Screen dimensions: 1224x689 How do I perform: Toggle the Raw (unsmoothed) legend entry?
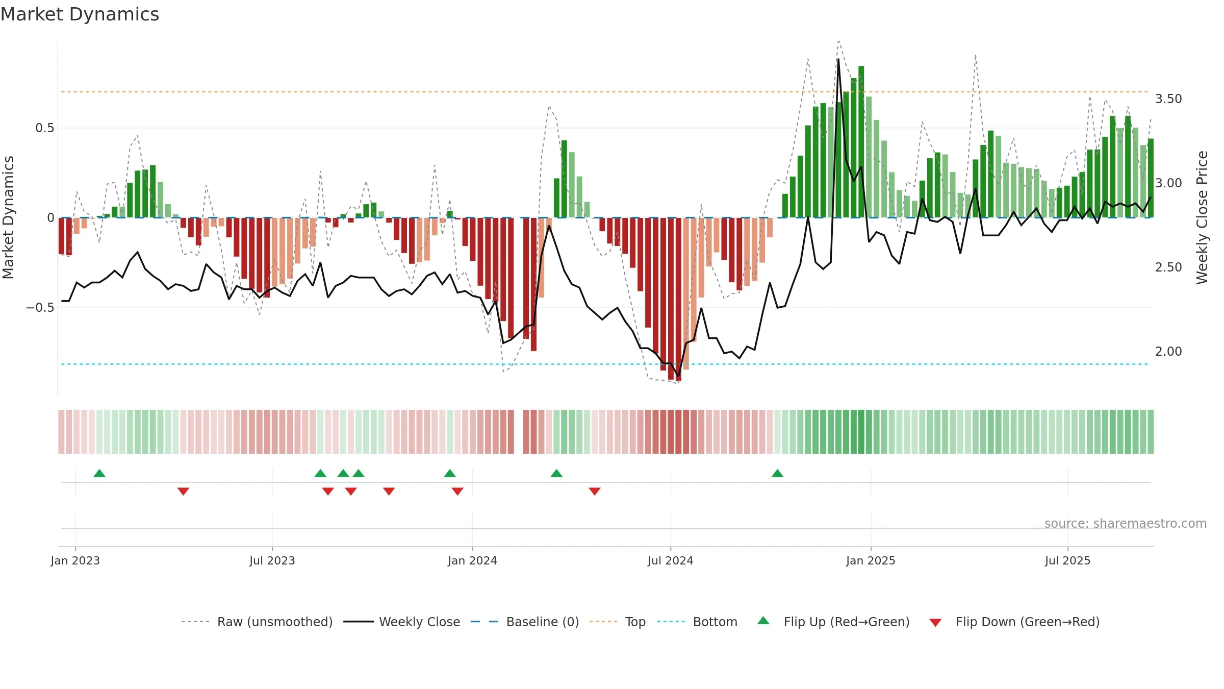tap(257, 622)
